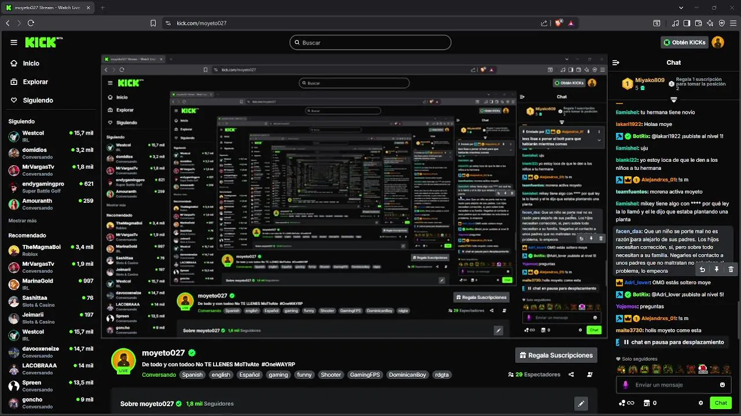Open a new browser tab with the plus button
741x416 pixels.
[x=102, y=8]
